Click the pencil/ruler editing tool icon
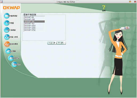 click(6, 23)
